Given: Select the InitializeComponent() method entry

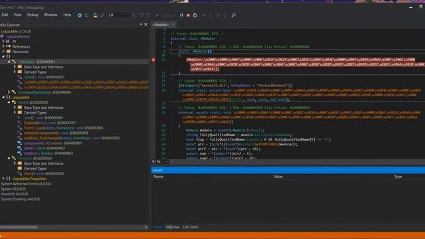Looking at the screenshot, I should [x=56, y=133].
